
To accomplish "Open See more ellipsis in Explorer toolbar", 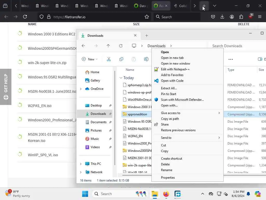I will pos(231,59).
